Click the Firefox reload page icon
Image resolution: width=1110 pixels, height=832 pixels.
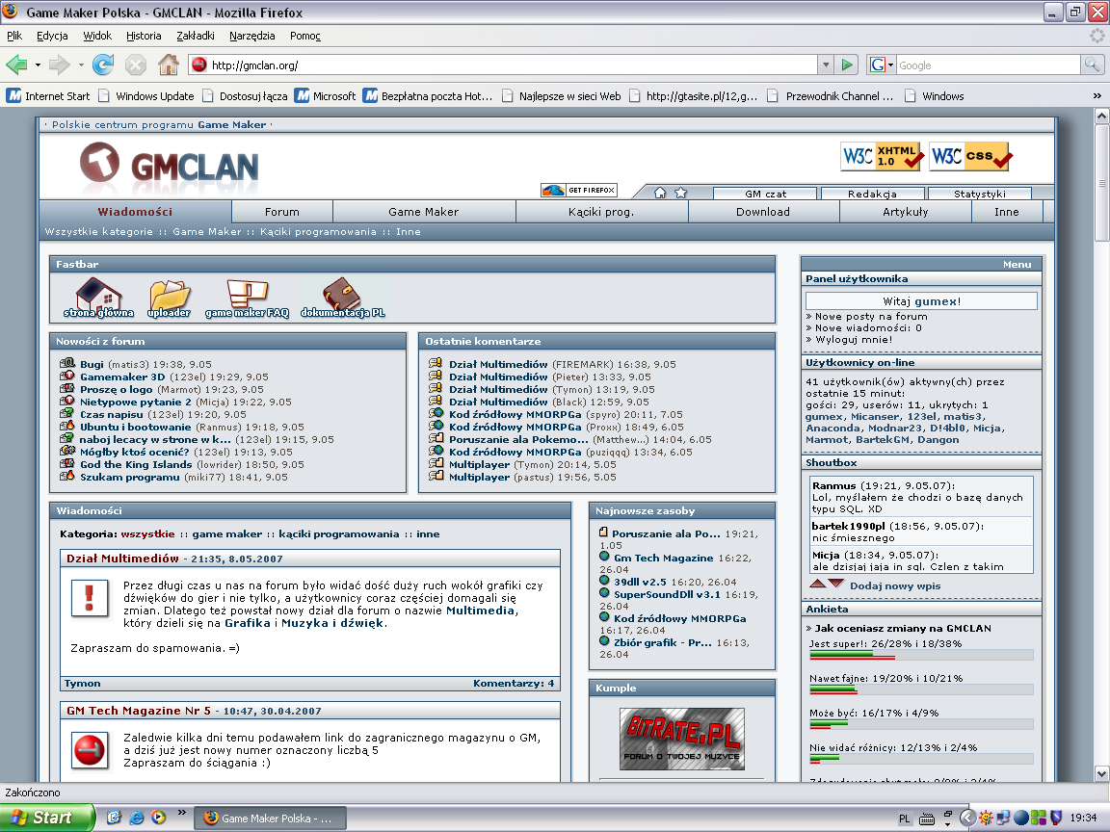pyautogui.click(x=103, y=65)
